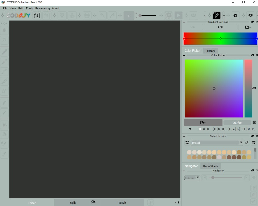258x206 pixels.
Task: Select the paint bucket fill tool
Action: (x=4, y=125)
